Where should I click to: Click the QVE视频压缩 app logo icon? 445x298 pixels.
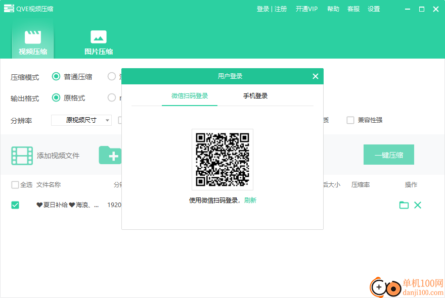9,9
